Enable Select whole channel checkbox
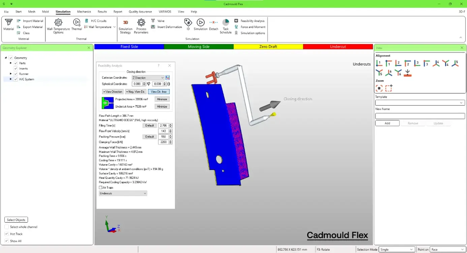The height and width of the screenshot is (253, 467). click(6, 227)
